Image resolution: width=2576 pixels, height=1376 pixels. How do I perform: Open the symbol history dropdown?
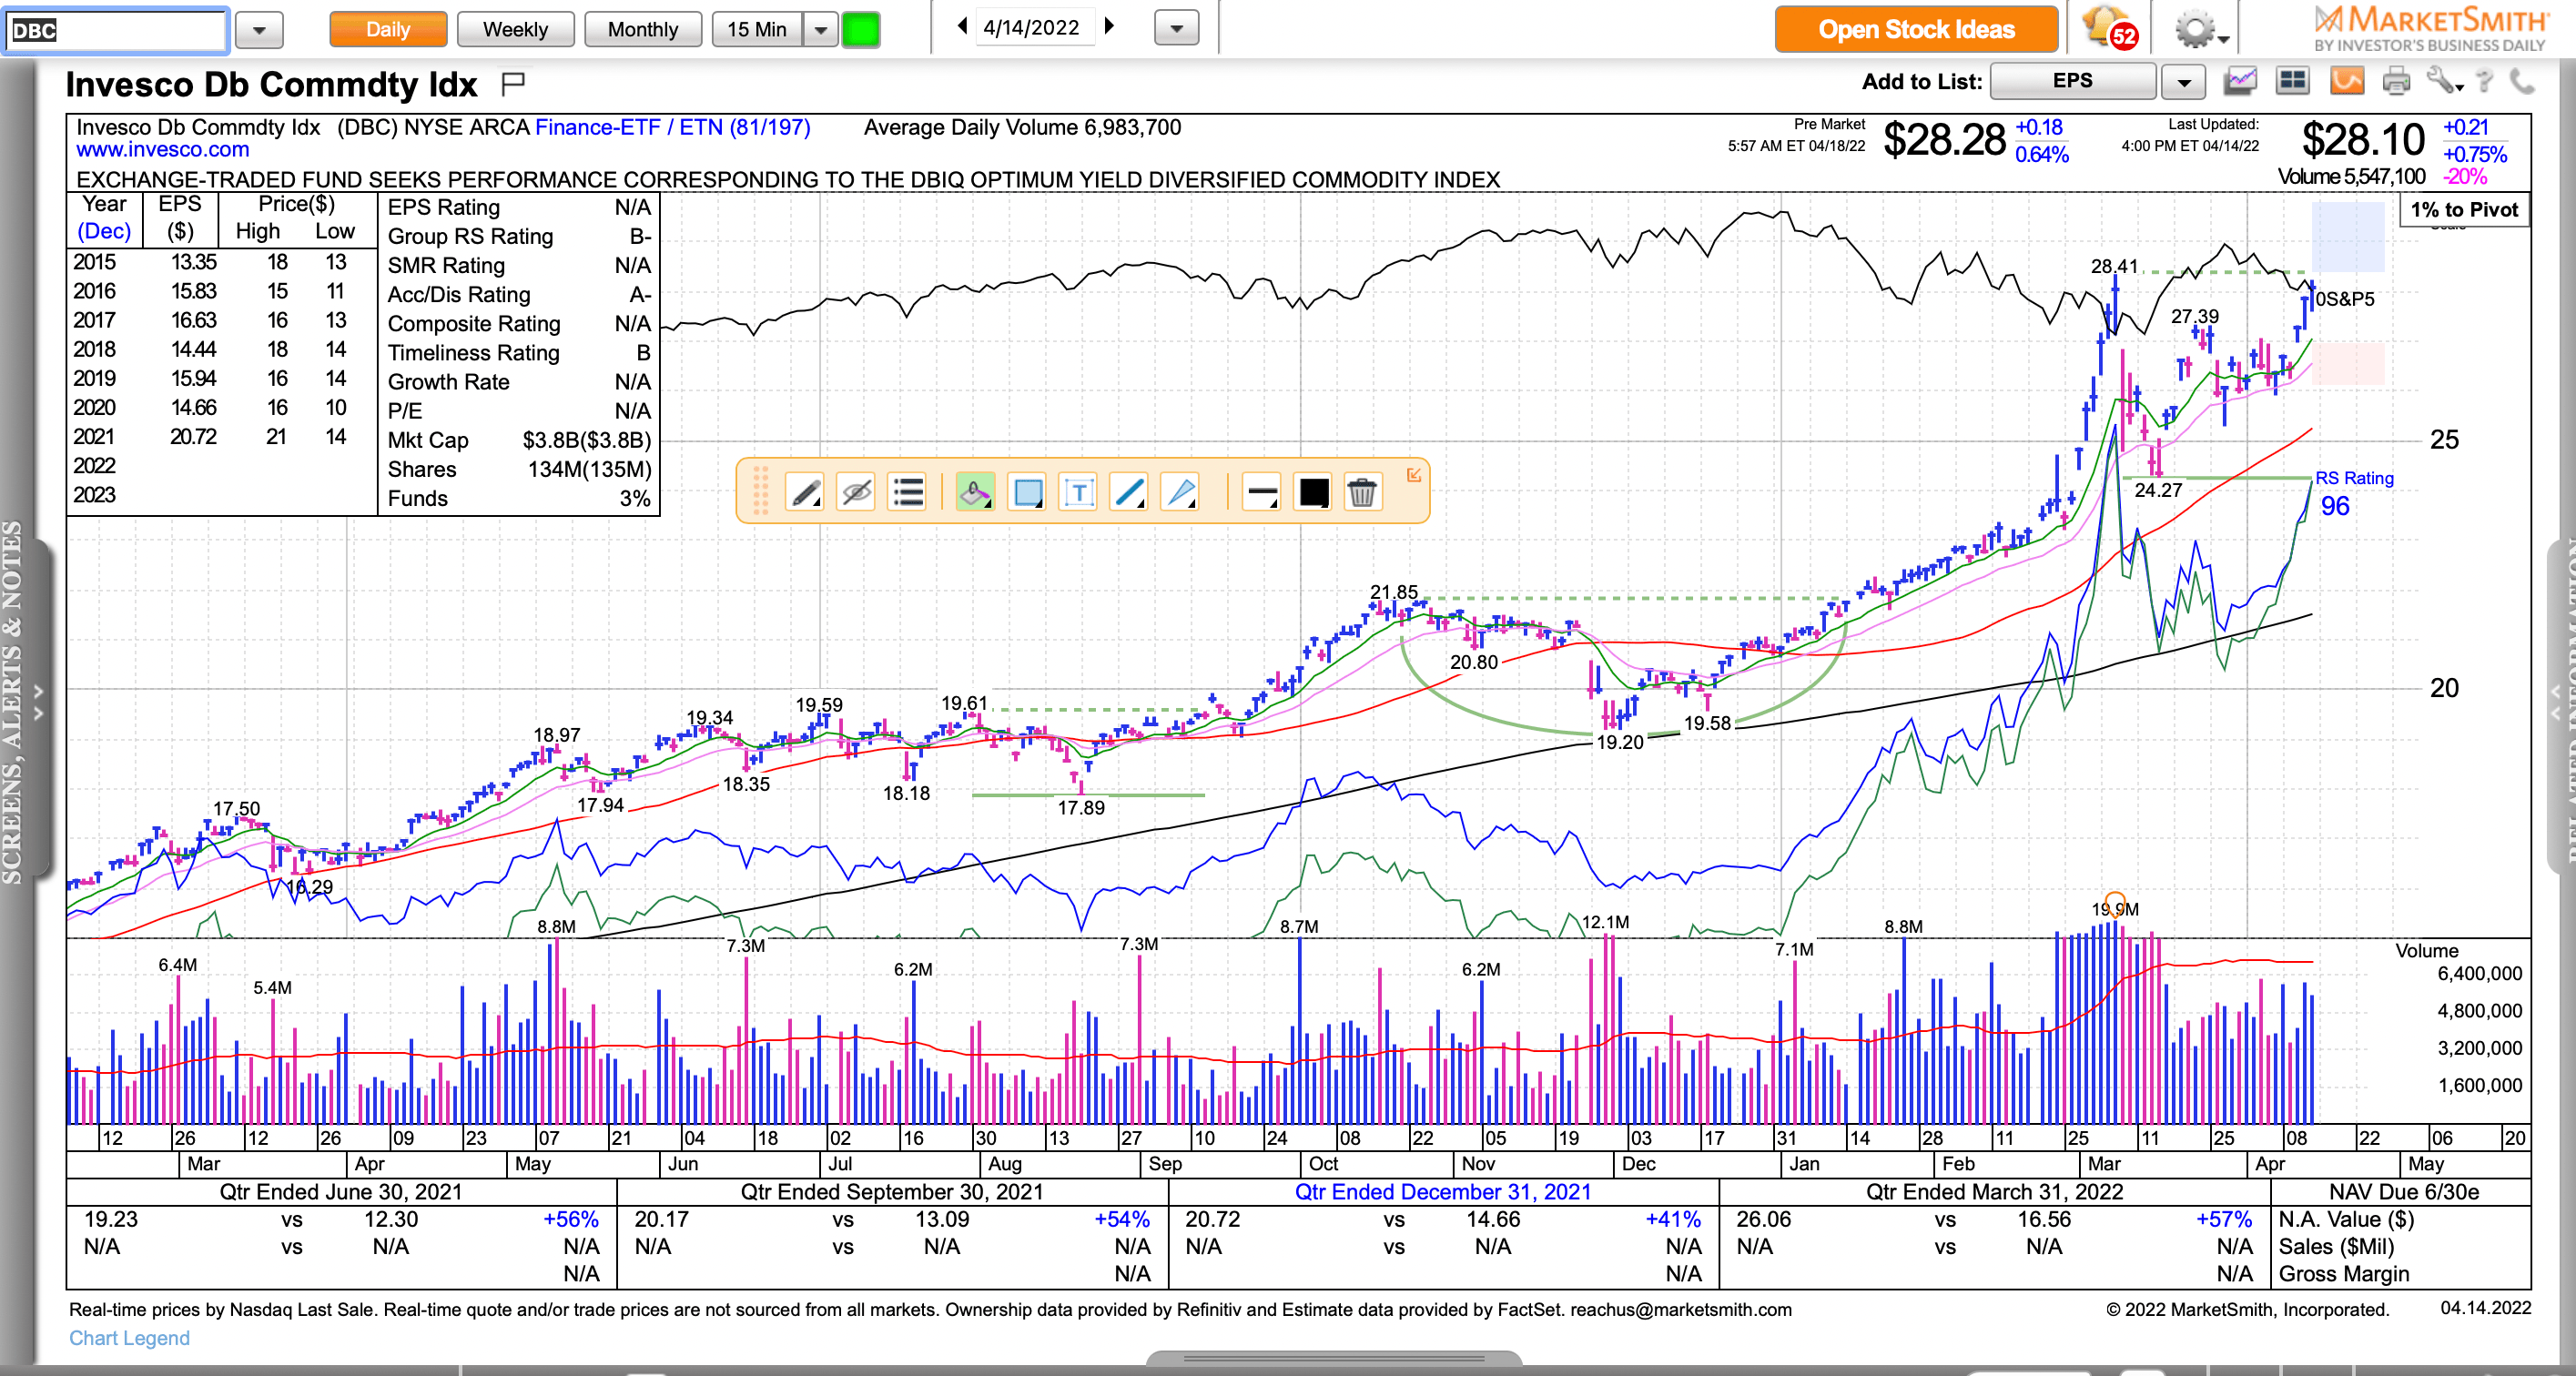click(x=259, y=30)
